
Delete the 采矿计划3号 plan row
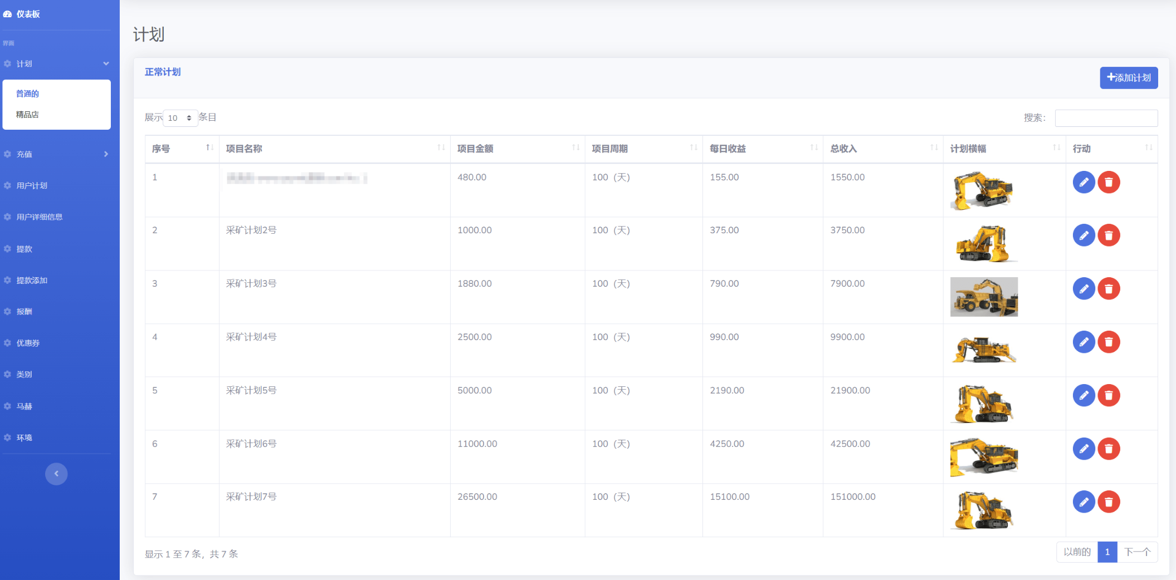pyautogui.click(x=1109, y=289)
